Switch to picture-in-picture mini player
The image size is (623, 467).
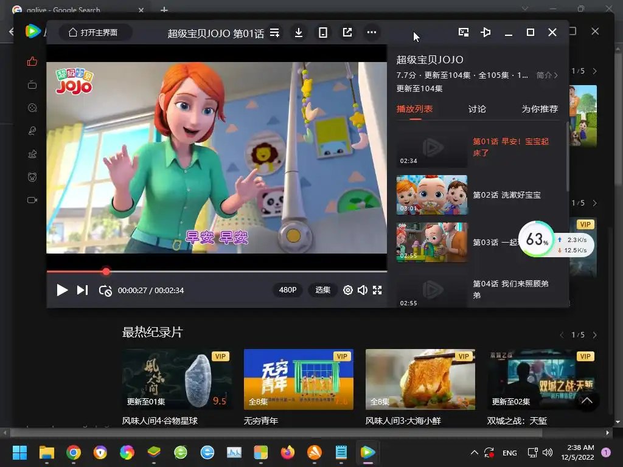click(x=464, y=32)
